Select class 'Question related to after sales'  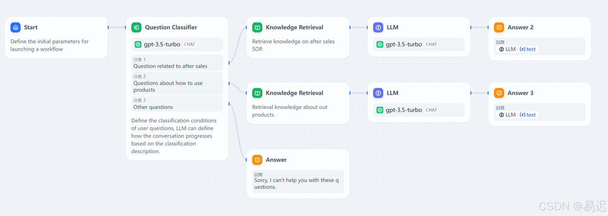177,63
